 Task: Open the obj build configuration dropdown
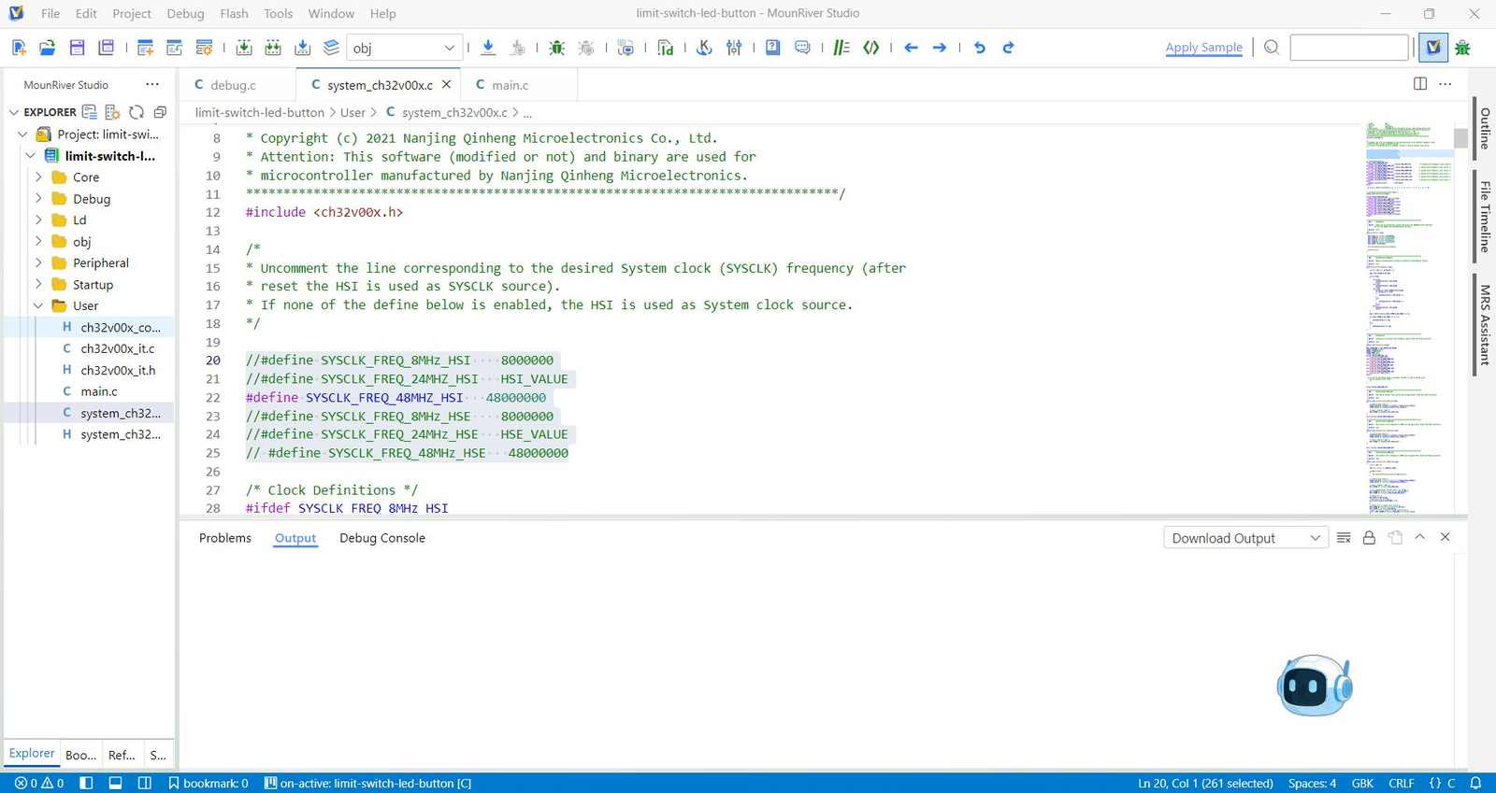point(404,48)
